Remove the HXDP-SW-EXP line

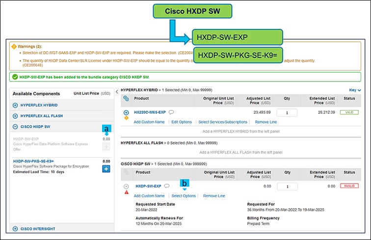click(x=214, y=196)
